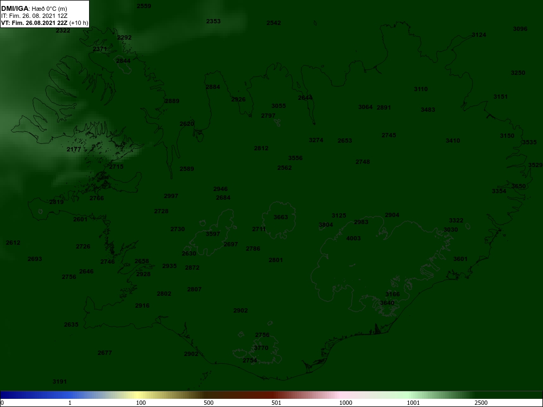Viewport: 543px width, 407px height.
Task: Select the 3483 height value
Action: (428, 110)
